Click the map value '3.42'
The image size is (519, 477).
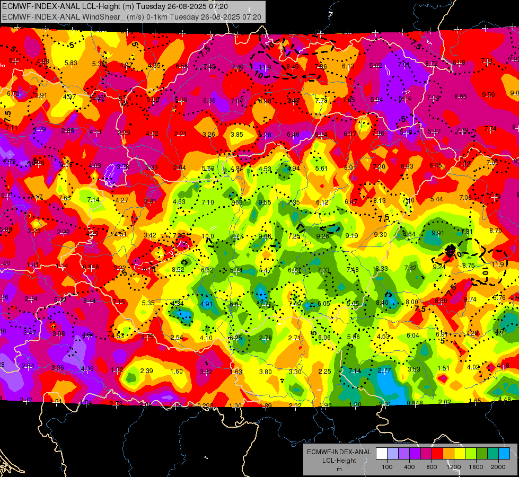click(x=150, y=235)
